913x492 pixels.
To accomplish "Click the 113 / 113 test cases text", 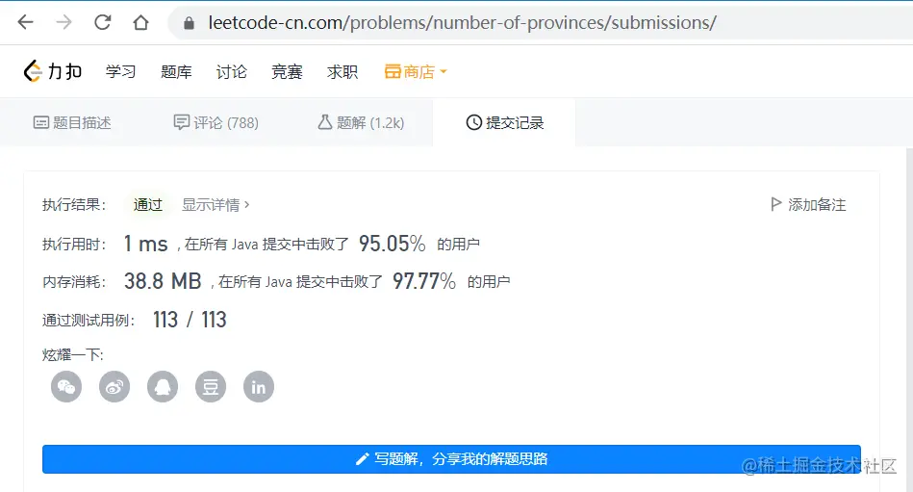I will pos(190,320).
